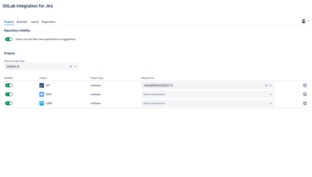This screenshot has height=177, width=312.
Task: Click Users can see their own repositories text
Action: point(46,39)
